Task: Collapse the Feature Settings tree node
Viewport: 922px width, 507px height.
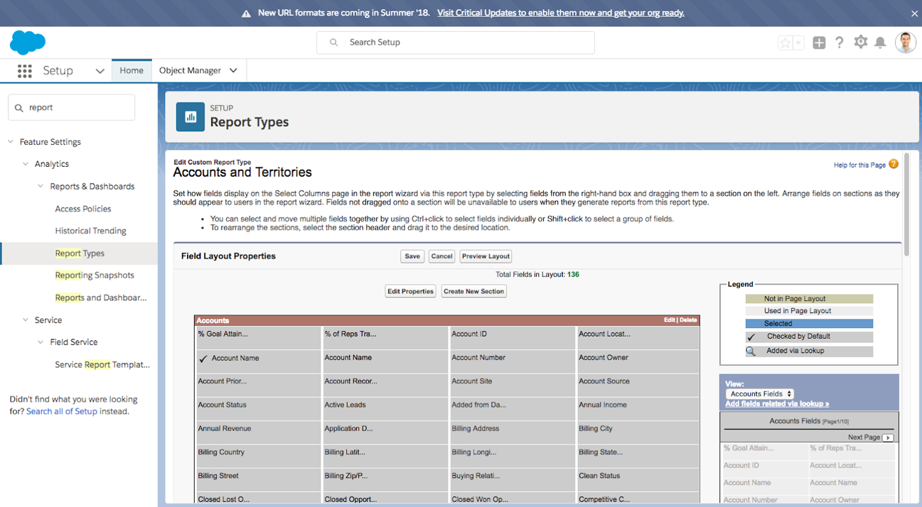Action: point(11,142)
